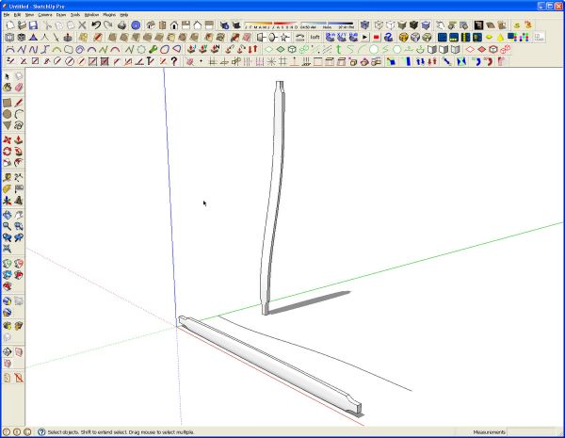Create a new file via toolbar
The width and height of the screenshot is (565, 438).
click(10, 24)
